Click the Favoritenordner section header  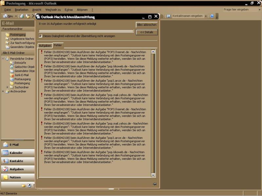18,29
